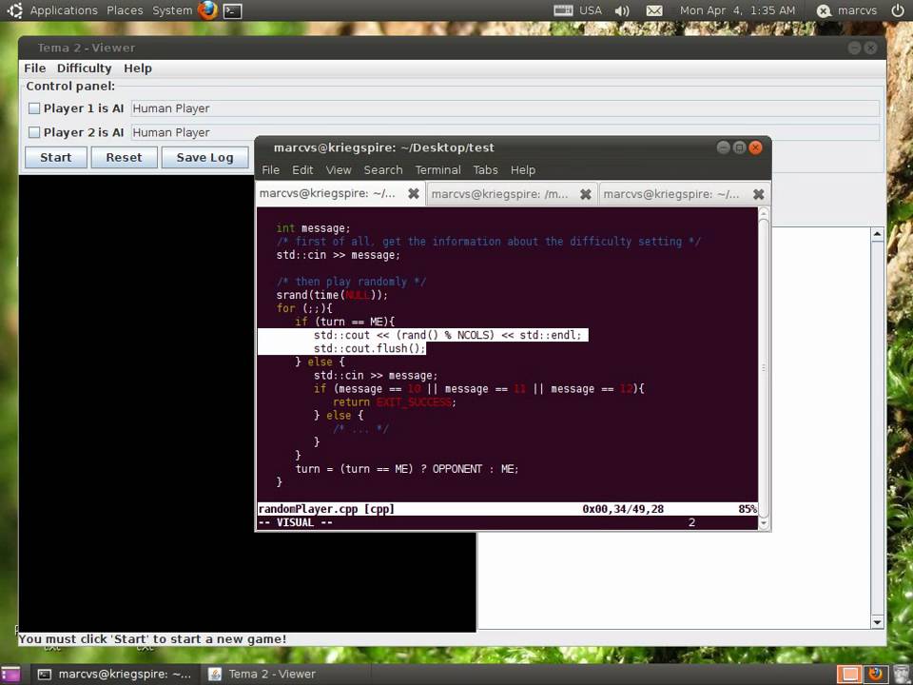This screenshot has width=913, height=685.
Task: Open the System menu in top panel
Action: click(x=172, y=10)
